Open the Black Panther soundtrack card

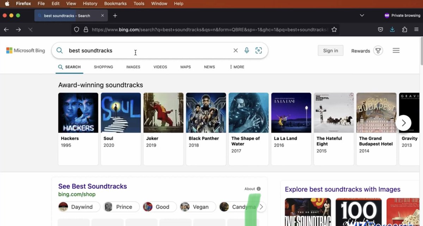tap(206, 129)
